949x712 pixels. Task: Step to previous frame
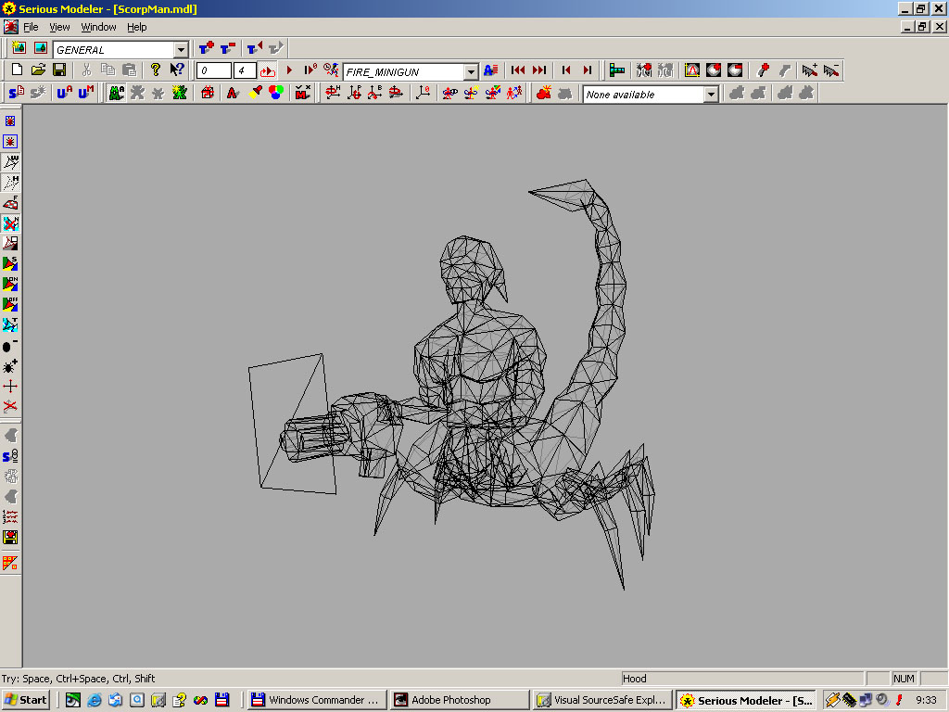click(x=566, y=70)
